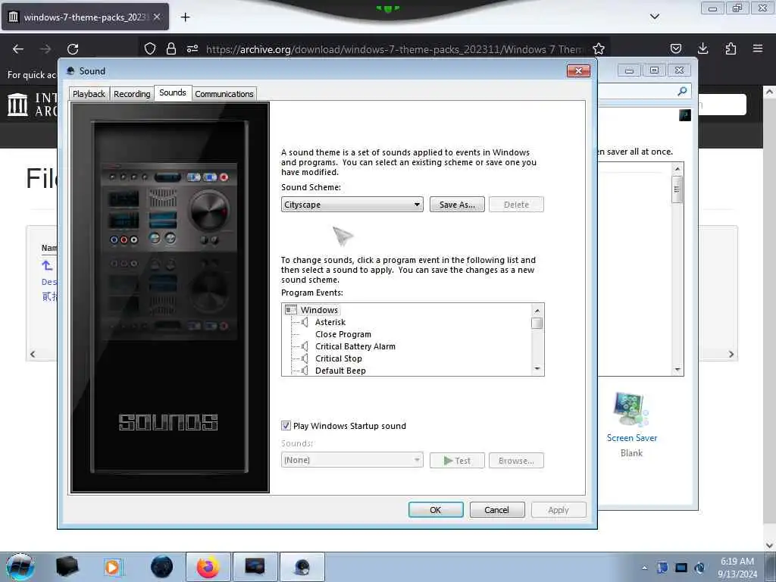Click the taskbar clock showing 6:19 AM

737,568
